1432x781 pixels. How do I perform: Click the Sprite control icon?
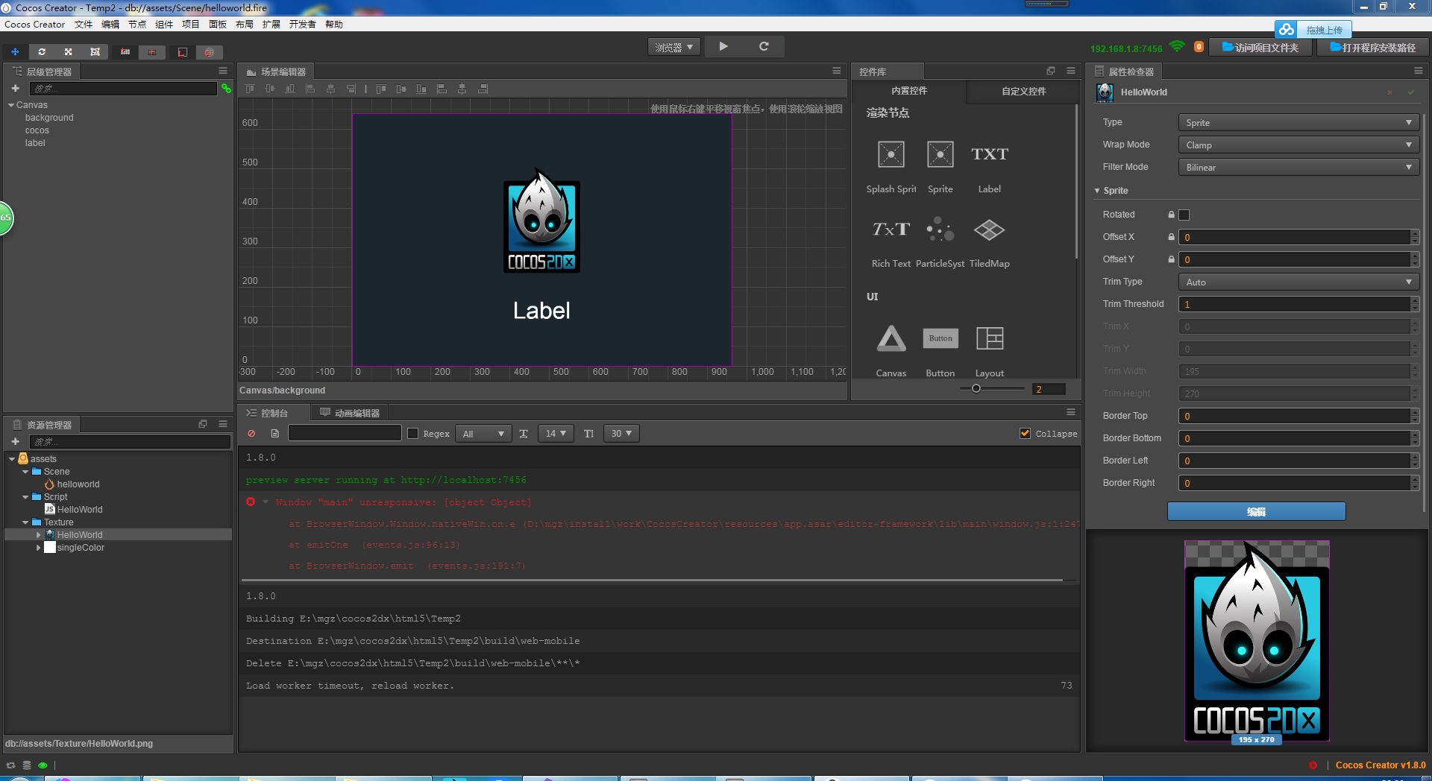click(940, 154)
